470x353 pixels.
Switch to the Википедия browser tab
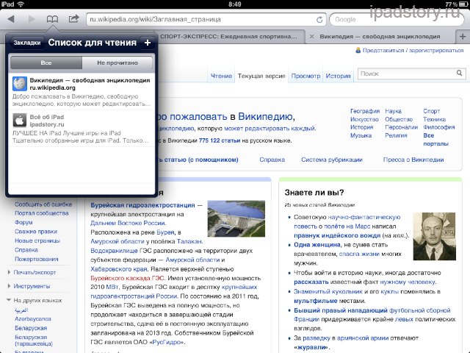click(380, 36)
